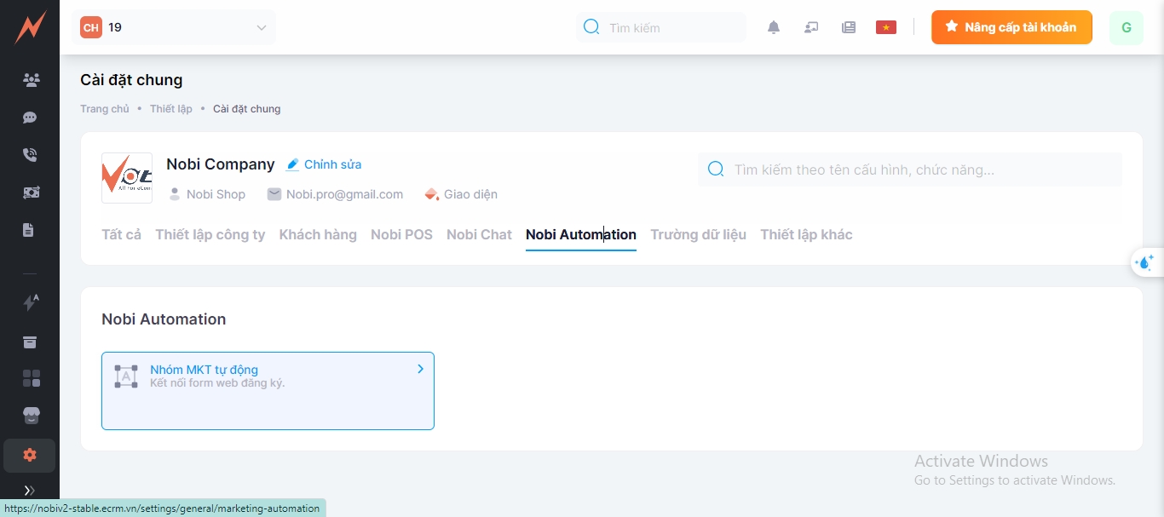Open the CH 19 branch dropdown
Viewport: 1164px width, 517px height.
pos(174,27)
